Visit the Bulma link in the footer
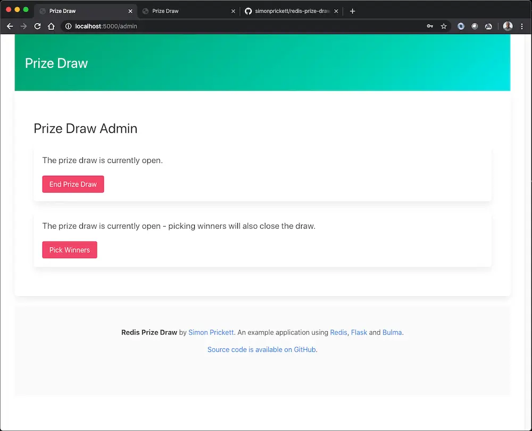This screenshot has height=431, width=532. (x=392, y=332)
